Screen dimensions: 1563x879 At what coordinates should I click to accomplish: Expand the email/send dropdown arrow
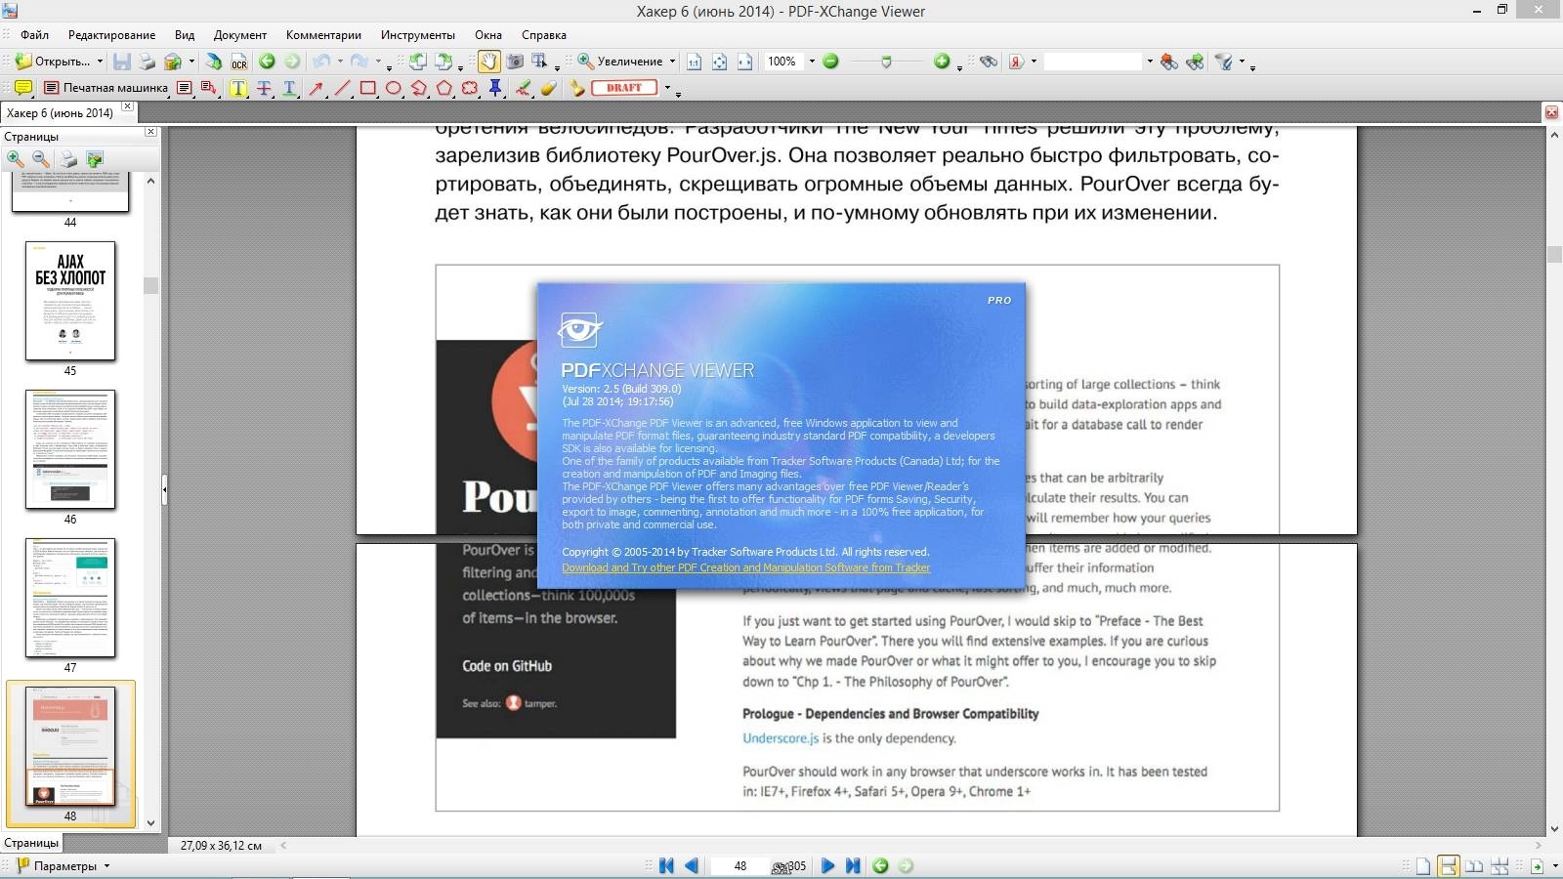(x=191, y=62)
